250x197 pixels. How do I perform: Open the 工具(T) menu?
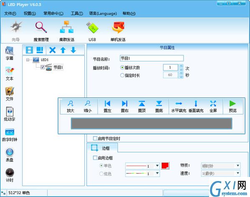(77, 13)
